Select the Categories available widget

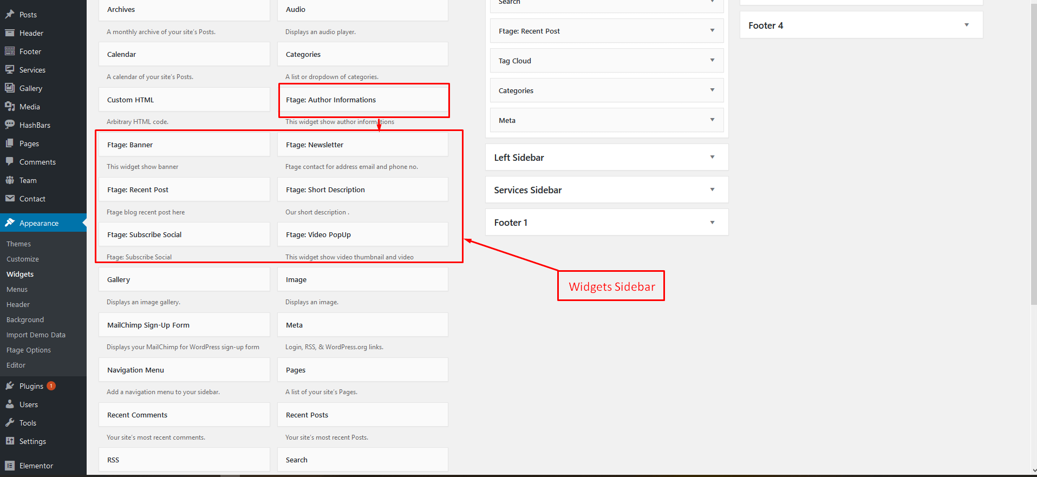[x=363, y=54]
